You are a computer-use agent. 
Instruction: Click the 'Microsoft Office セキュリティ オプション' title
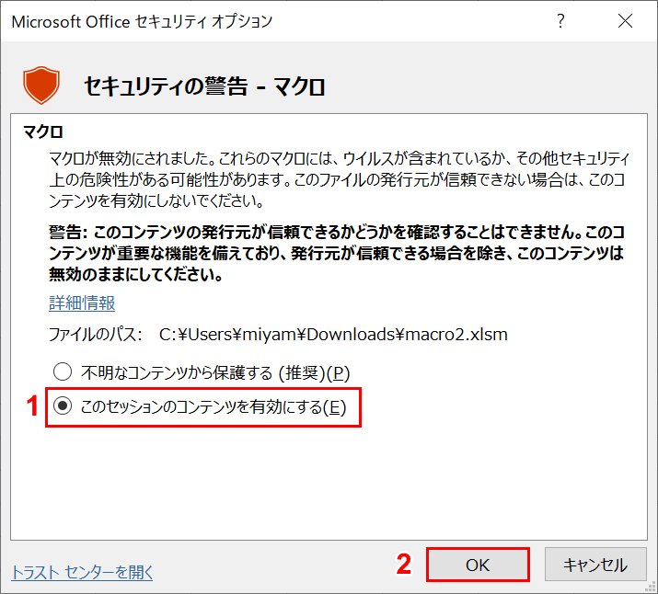[x=142, y=21]
